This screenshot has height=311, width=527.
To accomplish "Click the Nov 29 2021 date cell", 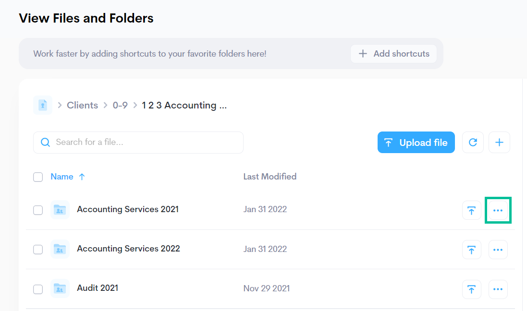I will 267,288.
